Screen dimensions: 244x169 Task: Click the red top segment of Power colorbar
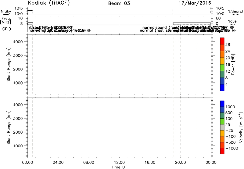coord(222,41)
